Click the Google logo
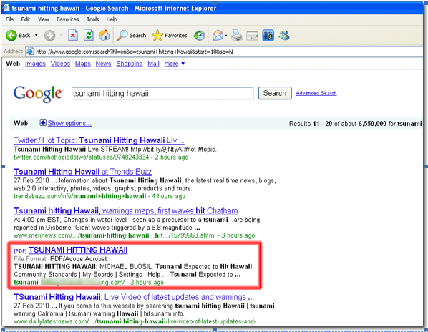This screenshot has width=428, height=332. tap(38, 94)
